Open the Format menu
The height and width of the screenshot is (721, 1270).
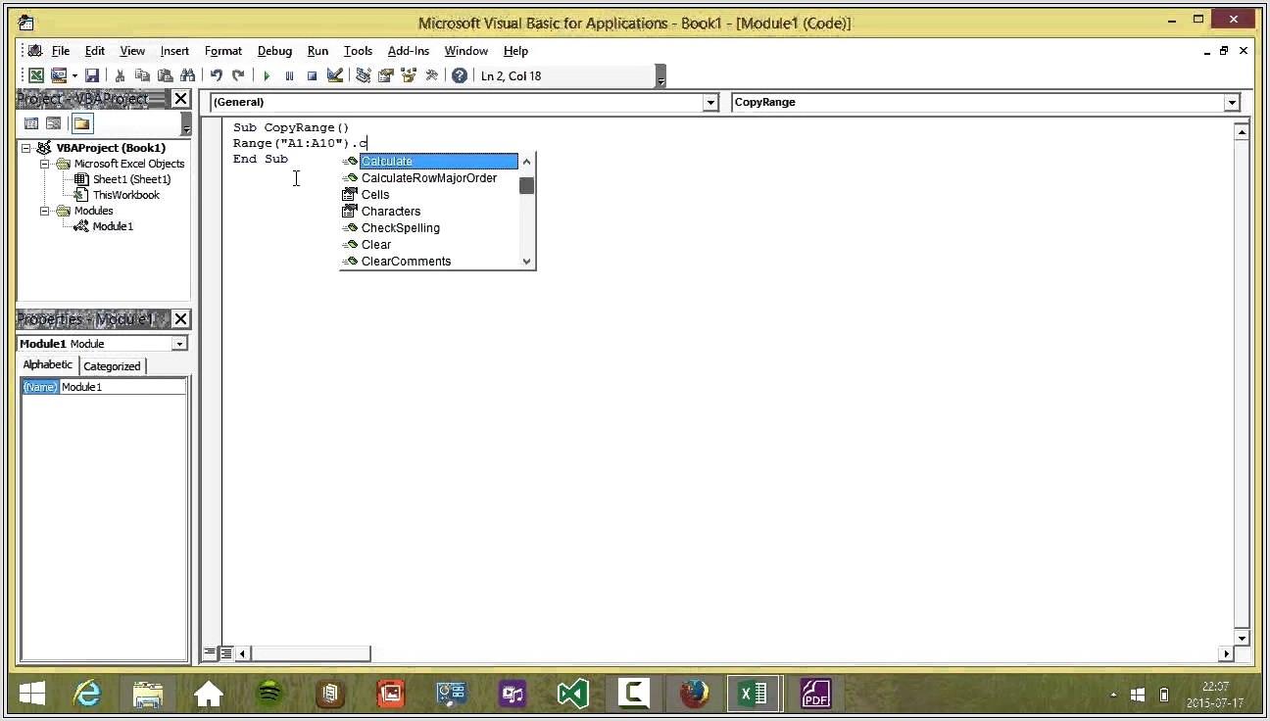(223, 51)
